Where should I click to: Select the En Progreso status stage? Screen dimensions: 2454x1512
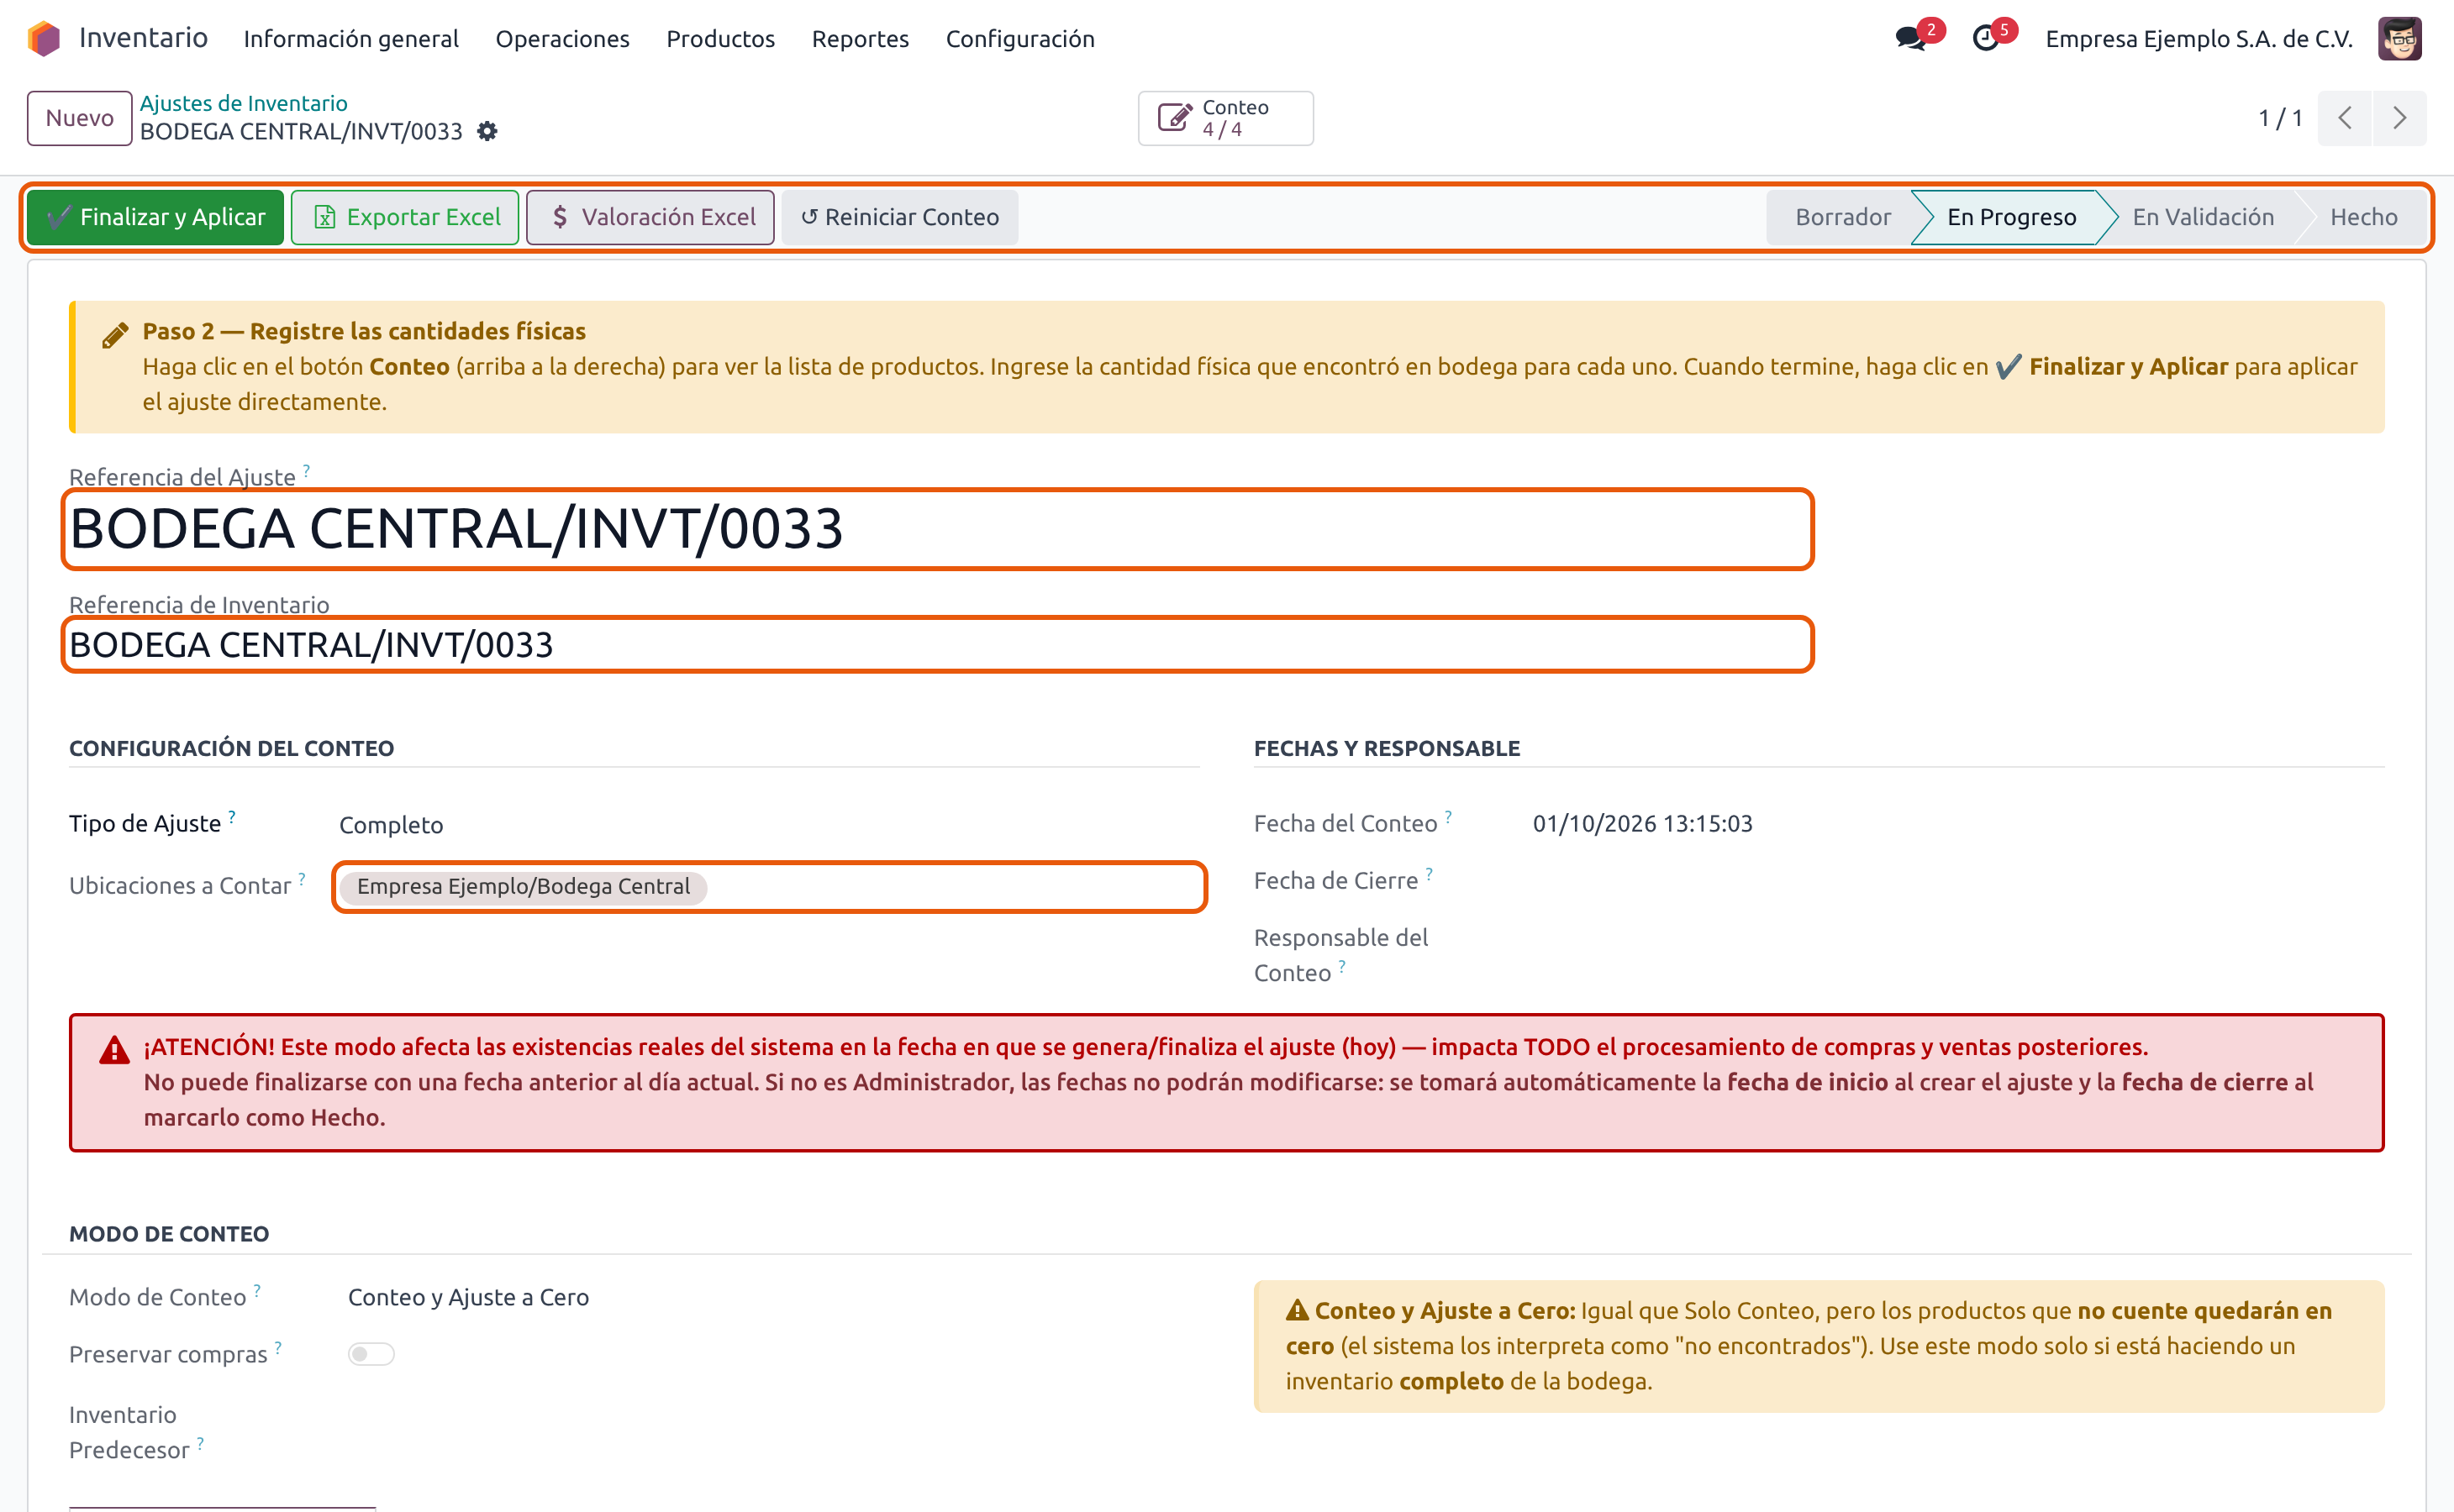point(2011,217)
